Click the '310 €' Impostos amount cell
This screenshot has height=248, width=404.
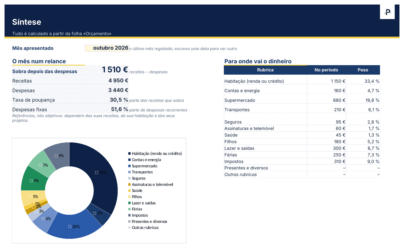(326, 162)
